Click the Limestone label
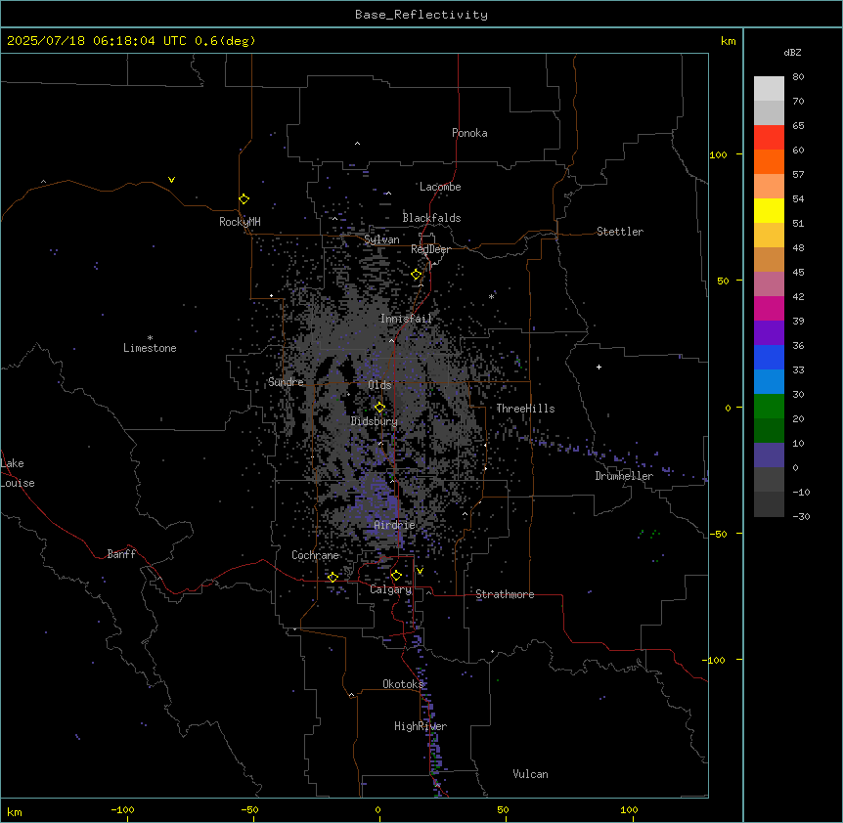843x823 pixels. point(150,348)
